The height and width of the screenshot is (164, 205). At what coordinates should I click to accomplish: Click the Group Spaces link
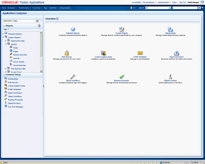[65, 8]
